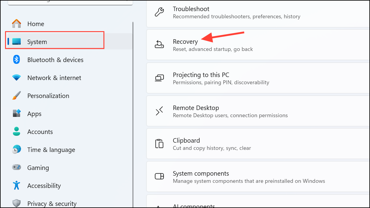The image size is (370, 208).
Task: Click the Recovery reset icon
Action: [x=159, y=45]
